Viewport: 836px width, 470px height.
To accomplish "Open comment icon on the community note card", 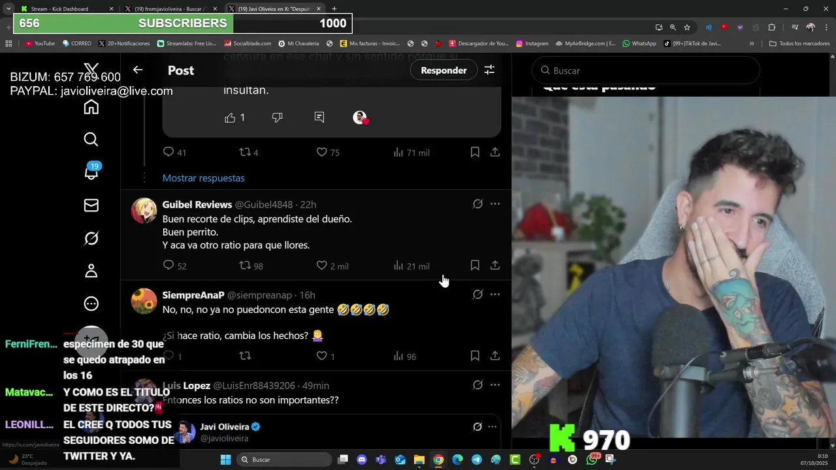I will 319,117.
